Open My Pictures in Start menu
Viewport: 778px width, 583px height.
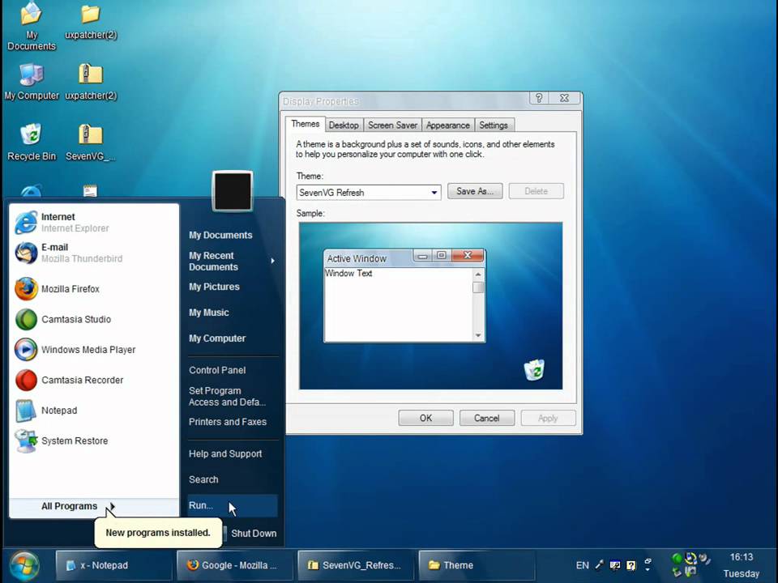[x=214, y=287]
